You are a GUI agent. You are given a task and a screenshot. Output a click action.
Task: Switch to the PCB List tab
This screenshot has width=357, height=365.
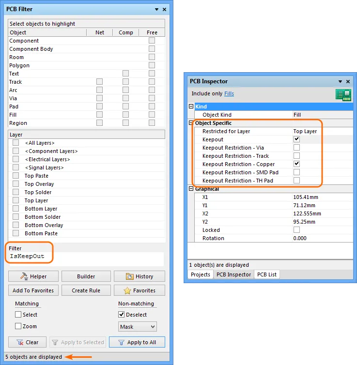267,274
